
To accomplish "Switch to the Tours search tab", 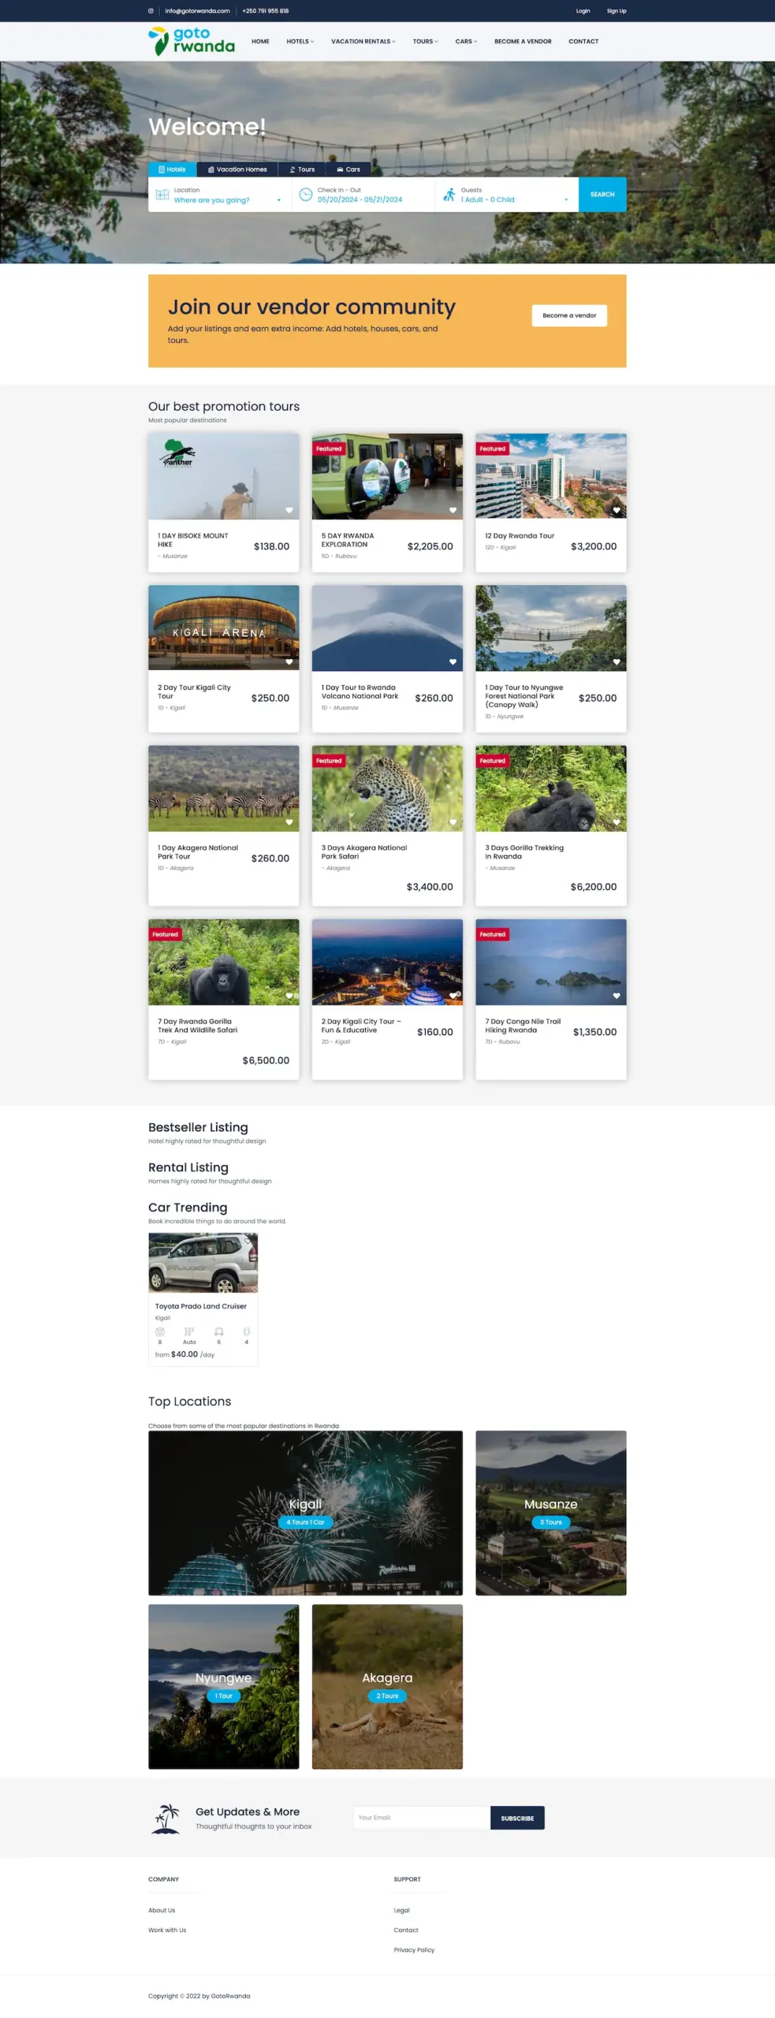I will (x=302, y=169).
